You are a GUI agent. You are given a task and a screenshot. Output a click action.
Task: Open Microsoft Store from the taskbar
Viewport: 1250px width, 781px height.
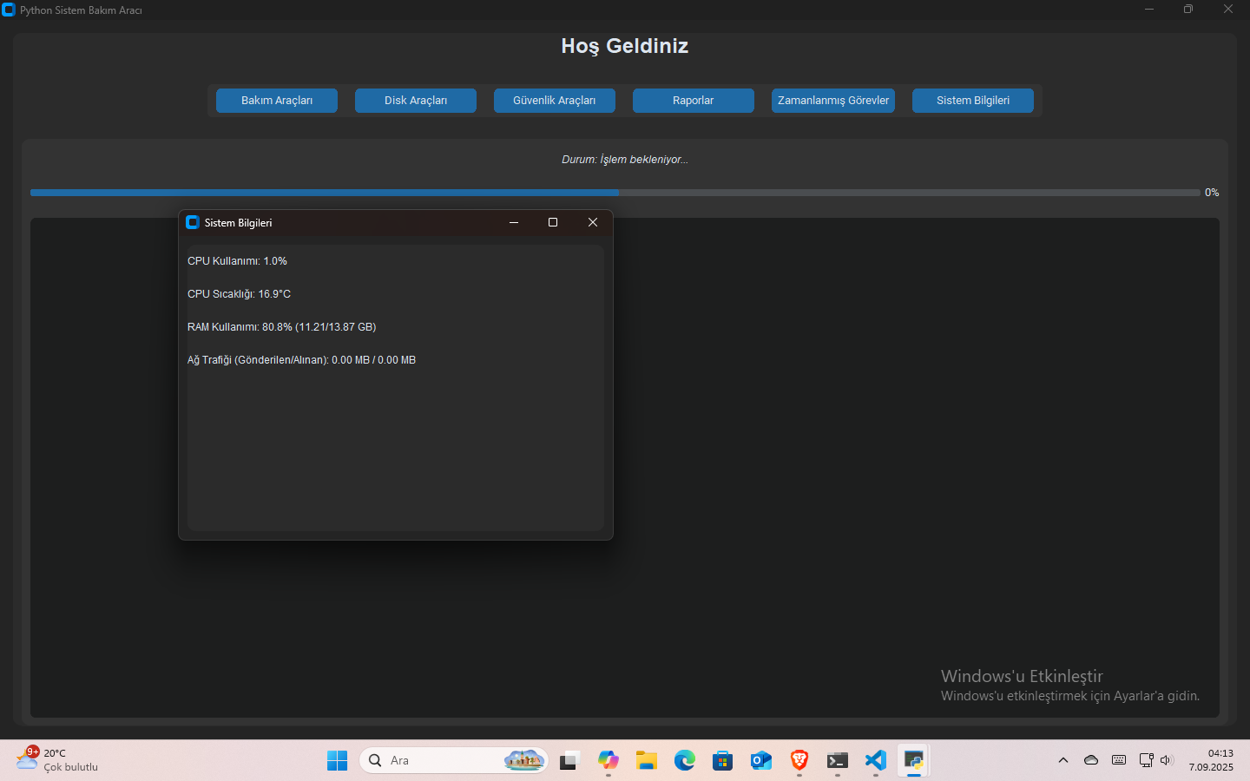tap(723, 760)
